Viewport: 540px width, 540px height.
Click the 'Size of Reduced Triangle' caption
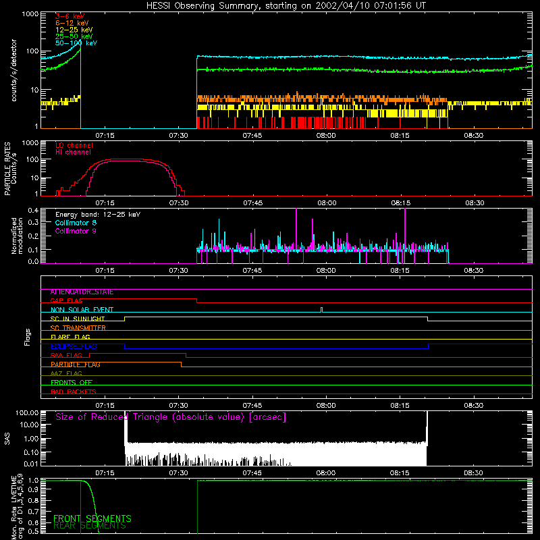(171, 417)
